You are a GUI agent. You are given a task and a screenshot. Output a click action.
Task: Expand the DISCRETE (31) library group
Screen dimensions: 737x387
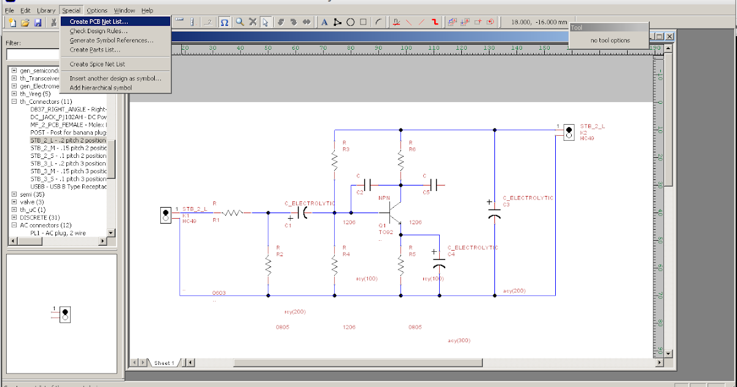14,217
